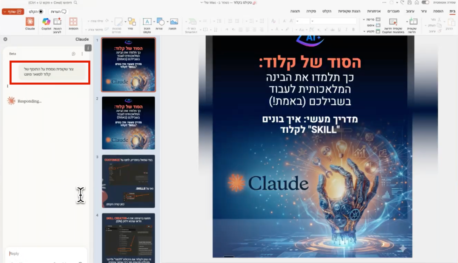Screen dimensions: 458x263
Task: Switch to the Insert (הוספה) tab
Action: (x=438, y=11)
